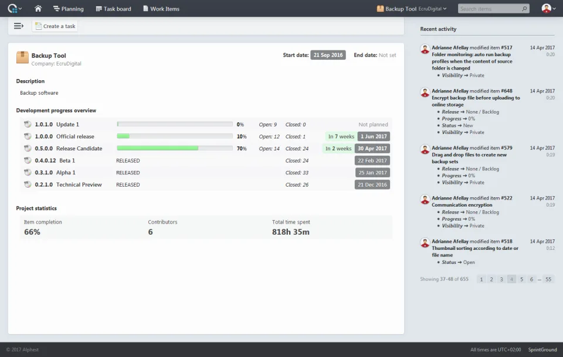Click the 21 Dec 2016 date badge

tap(372, 184)
